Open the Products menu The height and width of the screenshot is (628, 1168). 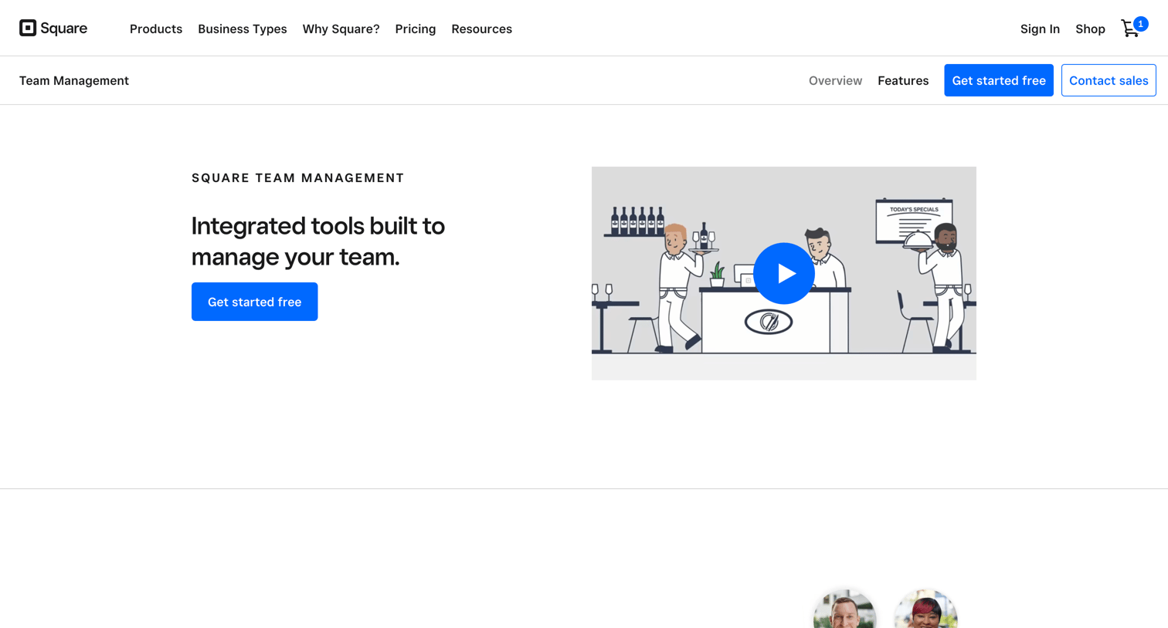[x=156, y=29]
